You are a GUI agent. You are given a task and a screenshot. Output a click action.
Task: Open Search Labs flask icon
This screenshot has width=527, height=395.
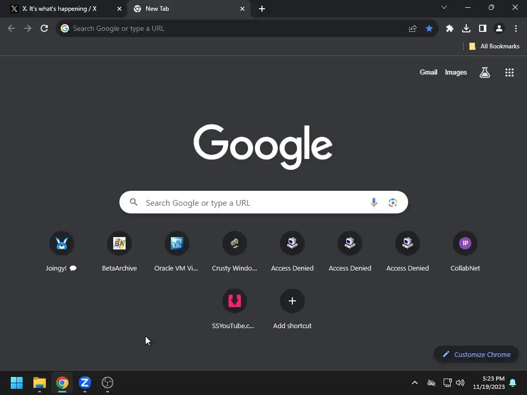[485, 72]
